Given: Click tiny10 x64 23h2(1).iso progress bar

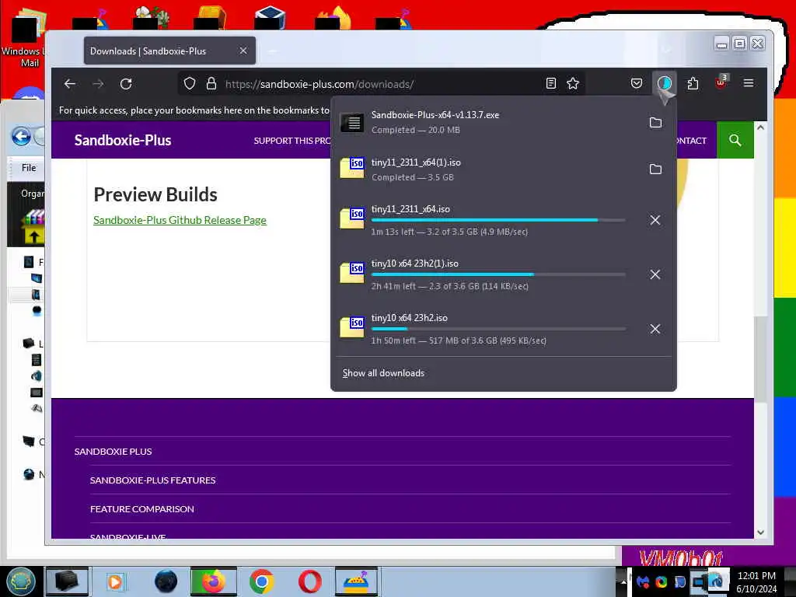Looking at the screenshot, I should [x=498, y=274].
